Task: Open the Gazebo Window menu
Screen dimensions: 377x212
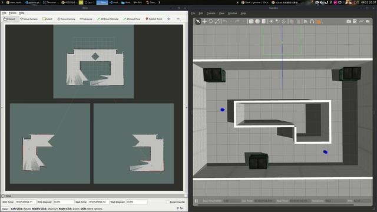Action: pyautogui.click(x=233, y=13)
